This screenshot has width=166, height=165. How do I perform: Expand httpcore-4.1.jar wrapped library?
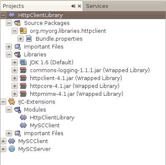pos(15,86)
